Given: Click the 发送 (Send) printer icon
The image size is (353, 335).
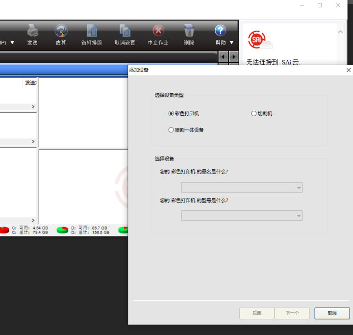Looking at the screenshot, I should (x=32, y=31).
